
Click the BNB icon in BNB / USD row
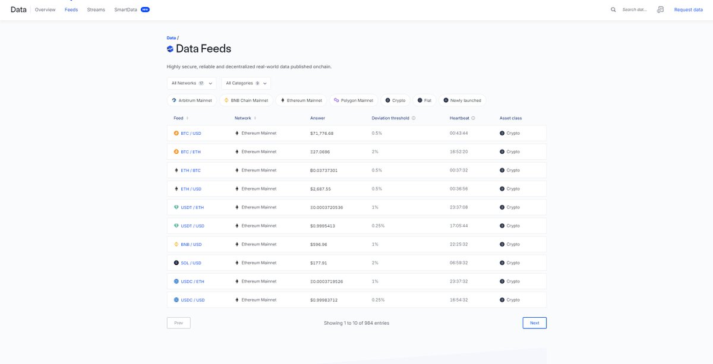tap(176, 244)
